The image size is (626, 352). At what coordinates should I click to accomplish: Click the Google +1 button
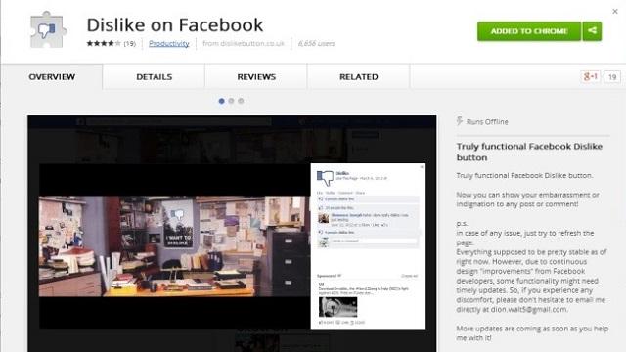tap(591, 76)
